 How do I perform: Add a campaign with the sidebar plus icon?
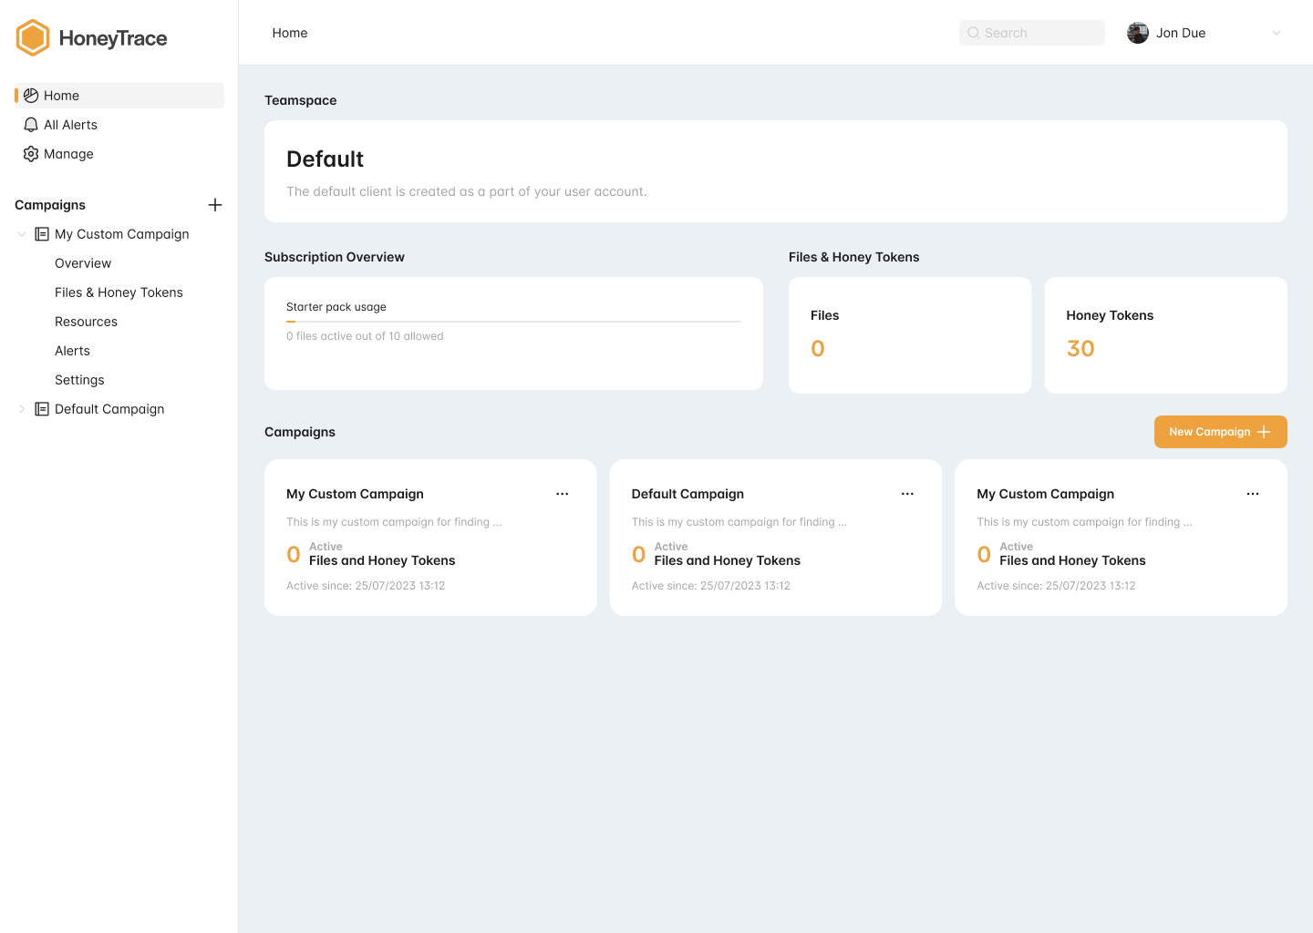tap(215, 205)
